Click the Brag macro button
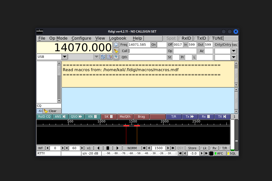Image resolution: width=272 pixels, height=181 pixels. (x=141, y=117)
